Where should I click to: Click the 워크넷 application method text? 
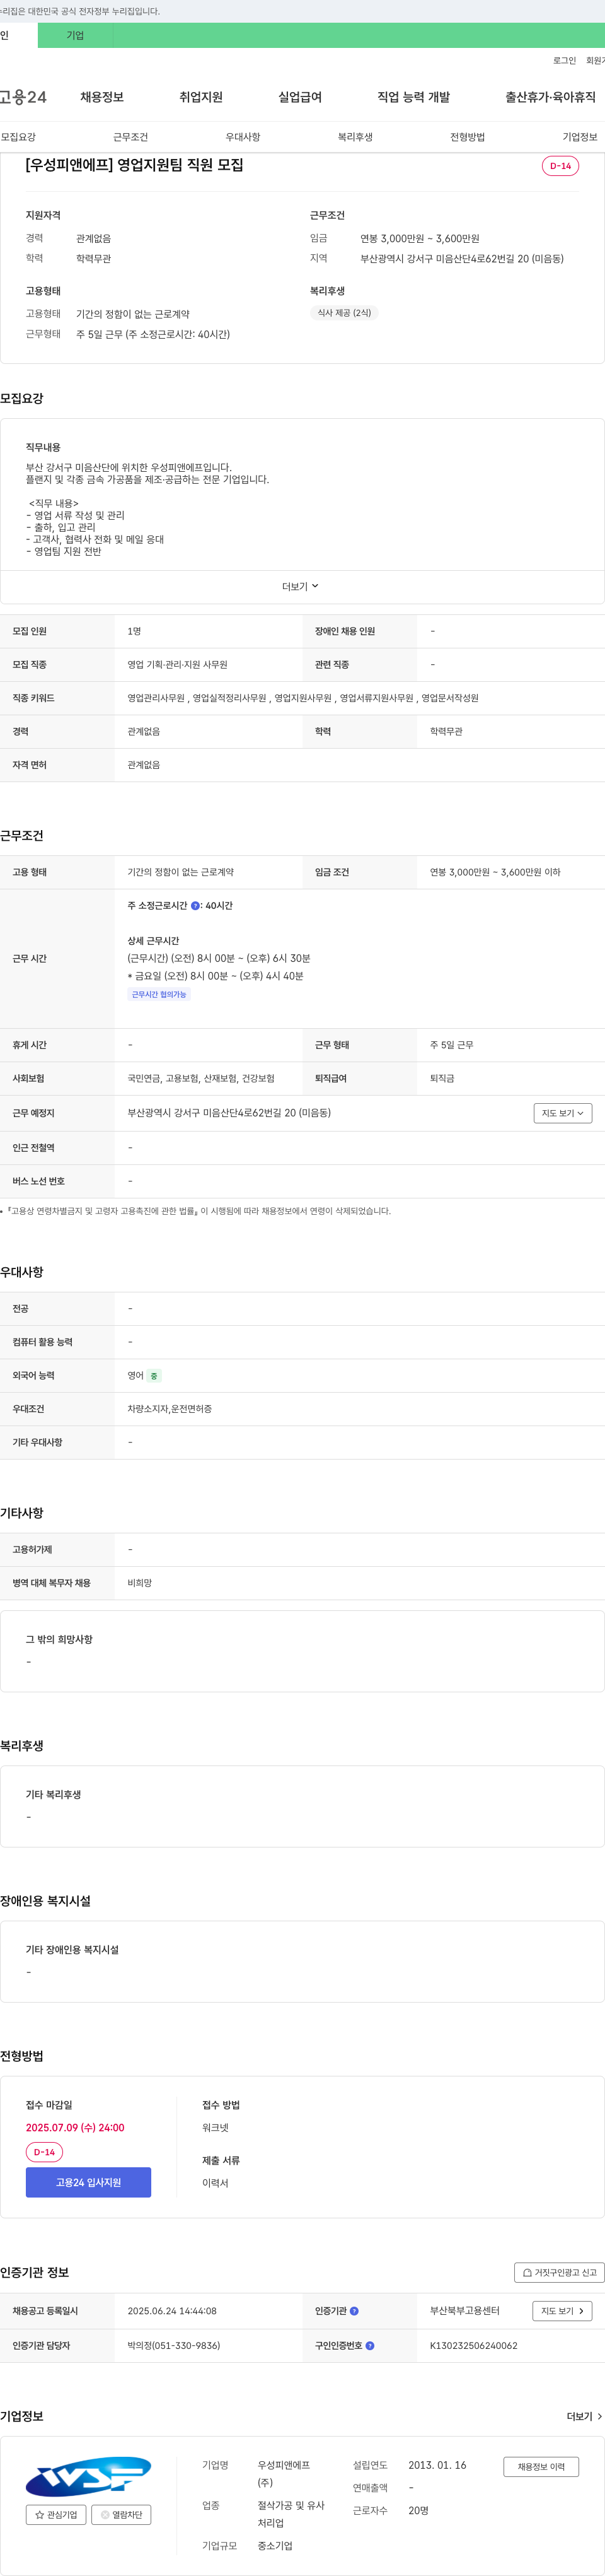[x=216, y=2128]
